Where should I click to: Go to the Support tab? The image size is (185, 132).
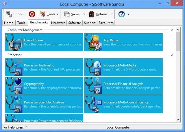[90, 23]
